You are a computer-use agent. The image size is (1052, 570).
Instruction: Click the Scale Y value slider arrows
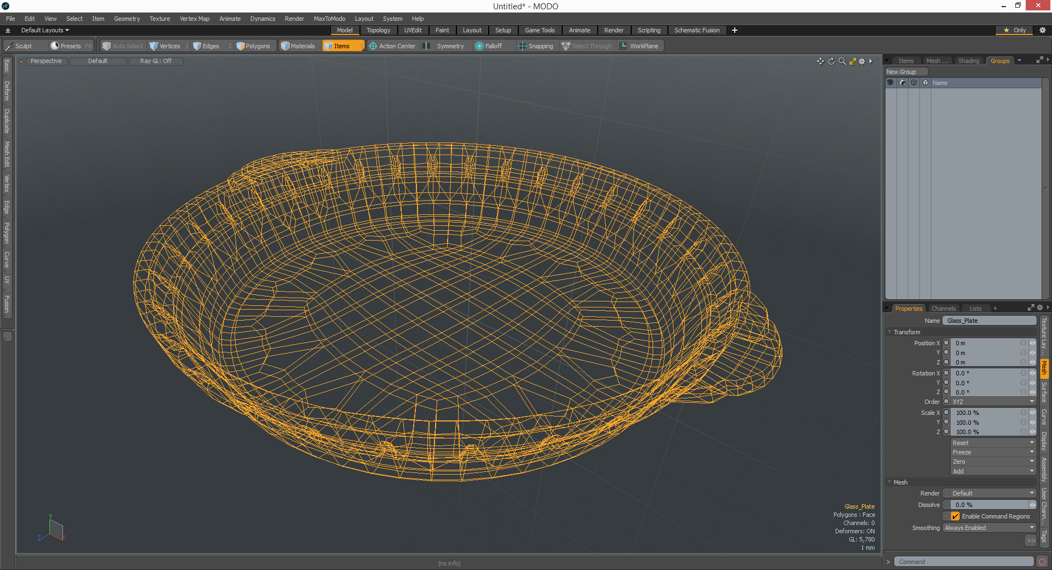click(1033, 422)
